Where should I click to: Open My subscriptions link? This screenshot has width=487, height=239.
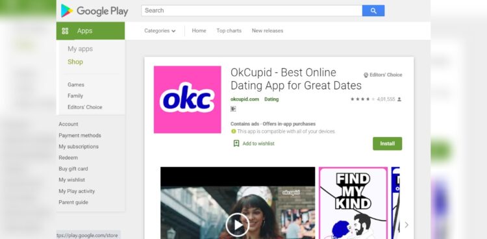pyautogui.click(x=79, y=146)
